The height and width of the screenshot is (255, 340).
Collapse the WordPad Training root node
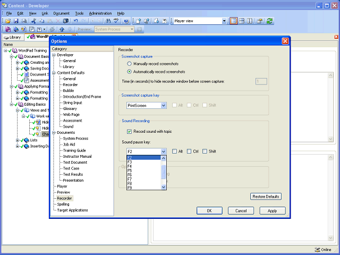(x=5, y=50)
